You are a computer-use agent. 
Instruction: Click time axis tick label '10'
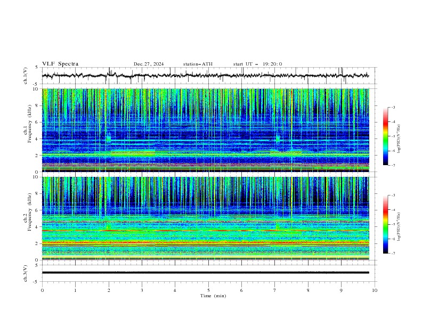[x=375, y=290]
